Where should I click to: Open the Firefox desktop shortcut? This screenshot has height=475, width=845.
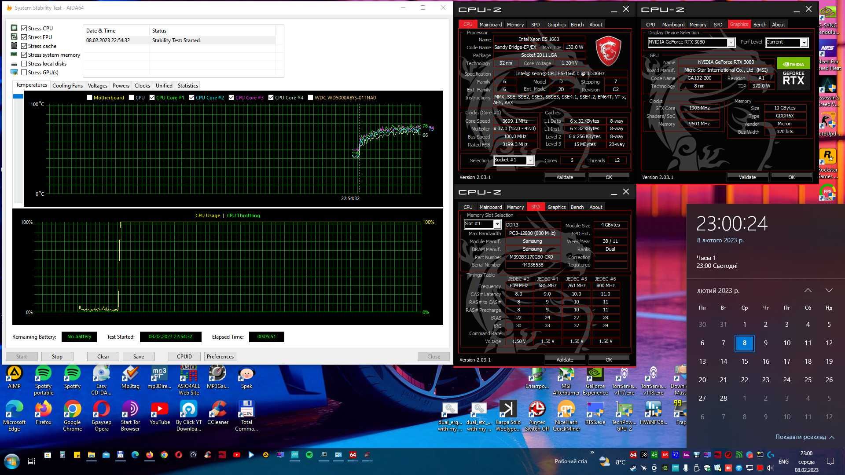point(43,413)
